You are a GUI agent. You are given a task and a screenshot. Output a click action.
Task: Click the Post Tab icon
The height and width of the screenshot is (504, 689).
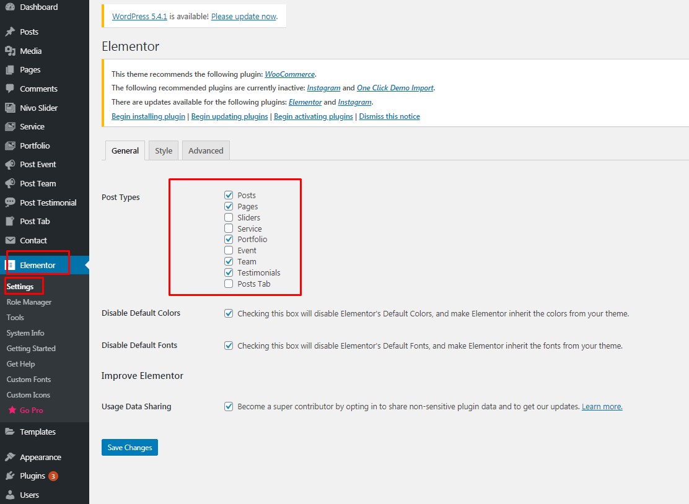point(10,221)
